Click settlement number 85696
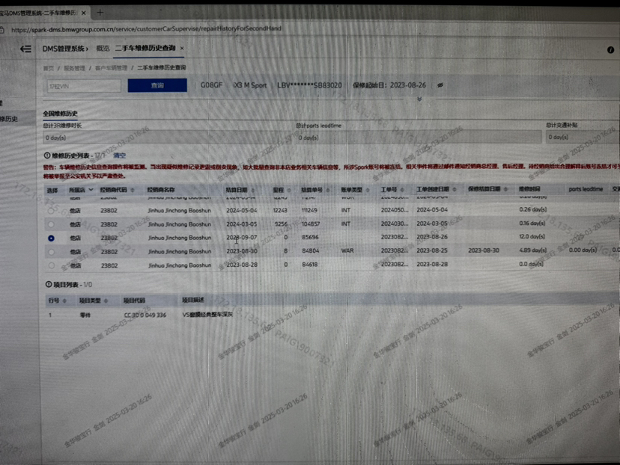This screenshot has width=620, height=465. pyautogui.click(x=310, y=238)
